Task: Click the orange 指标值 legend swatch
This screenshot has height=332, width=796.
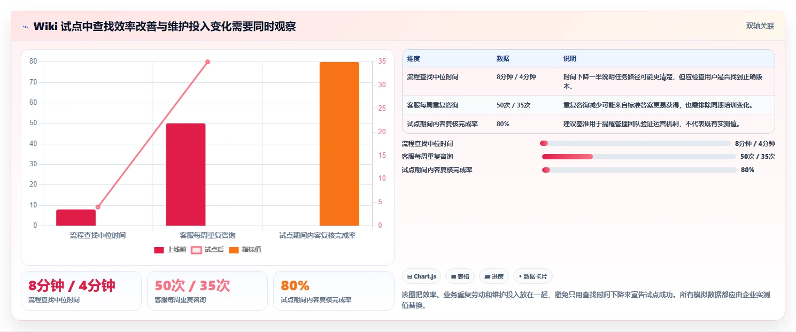Action: click(x=234, y=250)
